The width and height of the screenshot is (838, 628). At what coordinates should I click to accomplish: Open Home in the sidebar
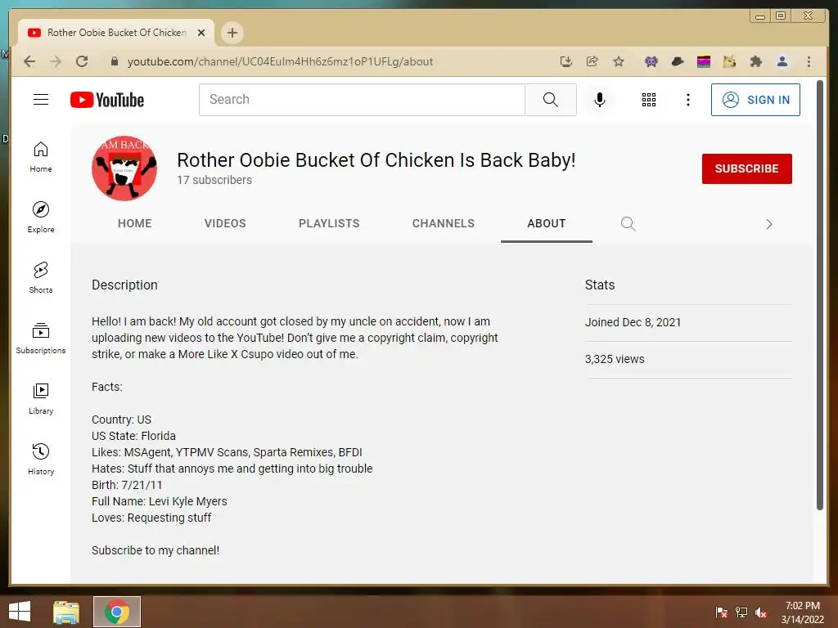(x=41, y=157)
